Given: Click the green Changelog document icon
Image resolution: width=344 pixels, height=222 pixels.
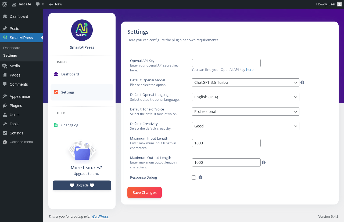Looking at the screenshot, I should click(56, 125).
